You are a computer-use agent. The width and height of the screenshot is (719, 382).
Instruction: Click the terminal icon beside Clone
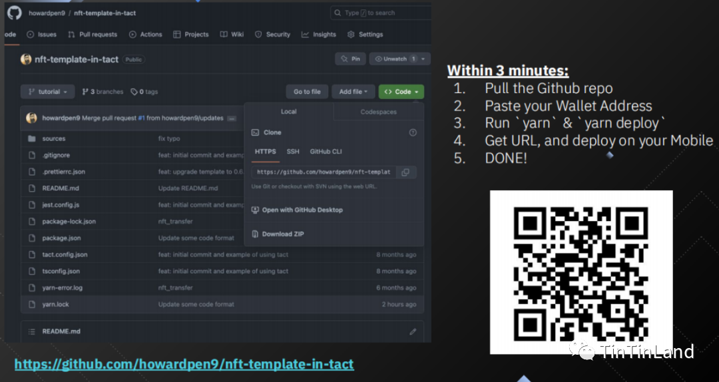coord(256,132)
